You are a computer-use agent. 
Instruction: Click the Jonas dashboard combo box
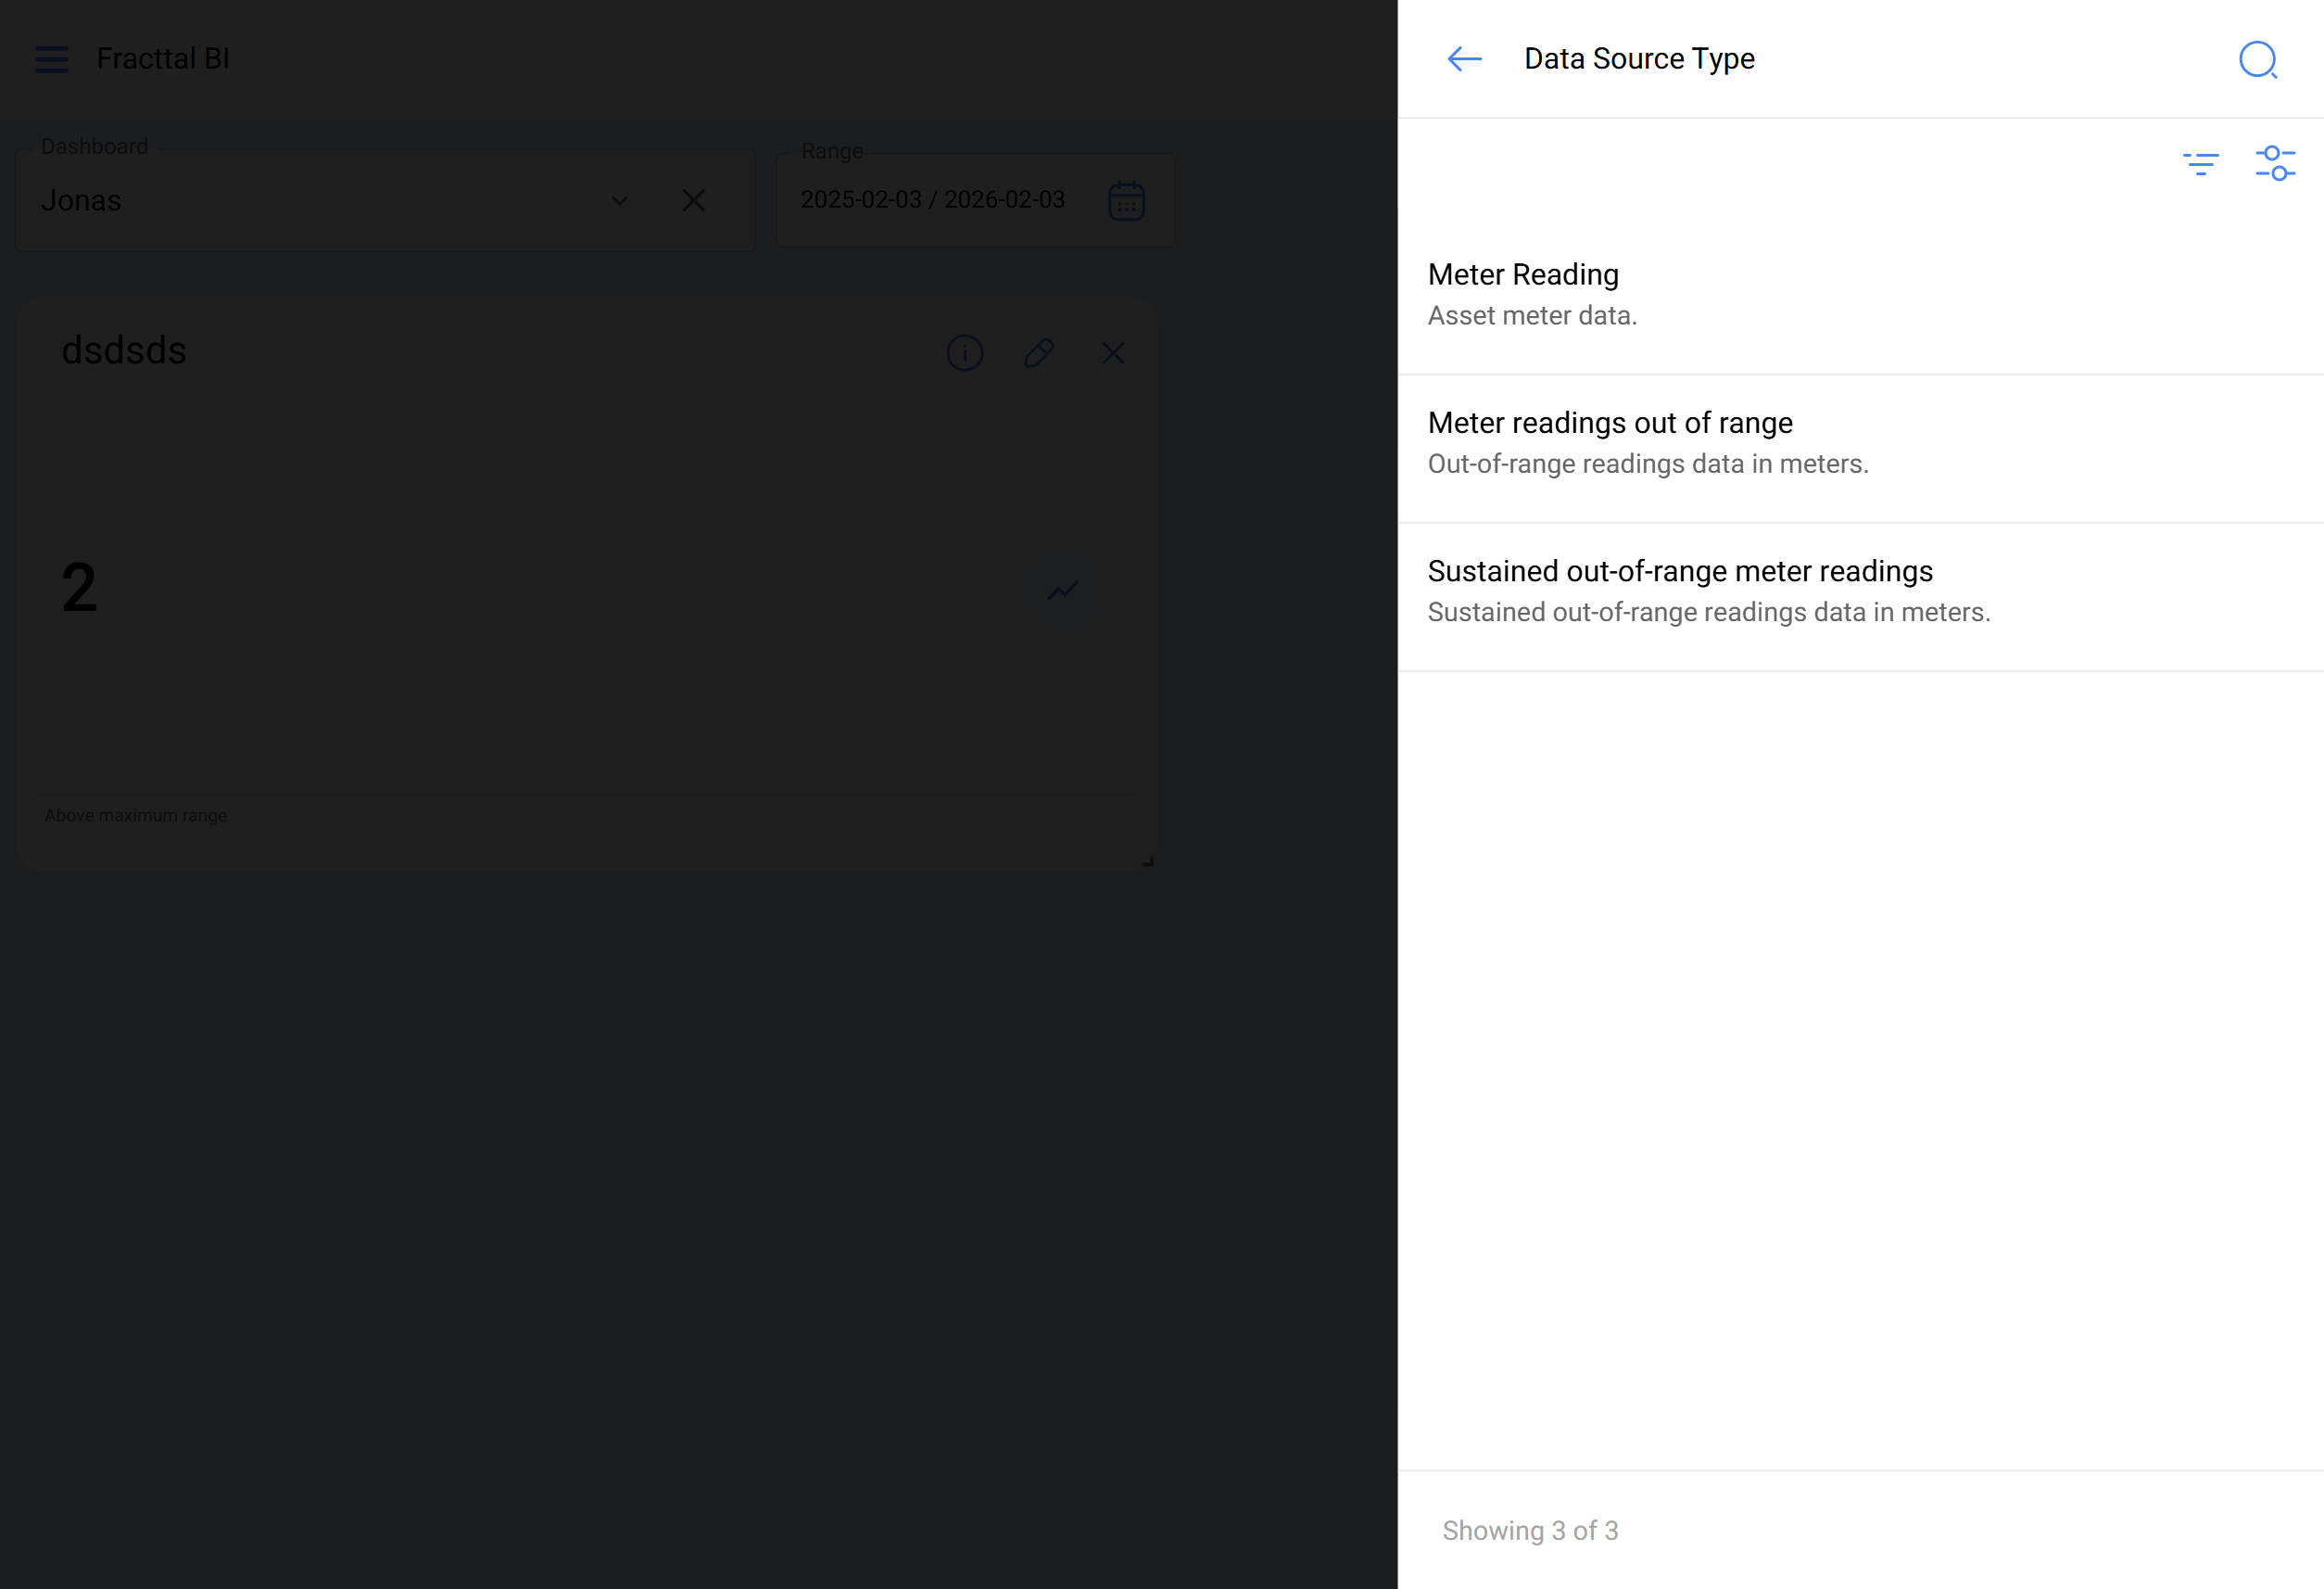tap(300, 201)
